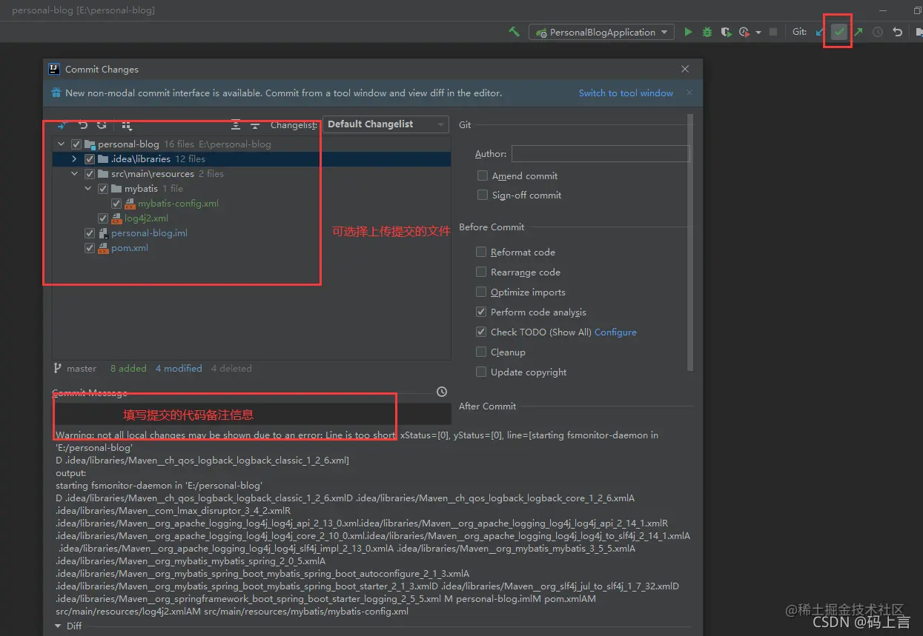Collapse the mybatis folder node
Image resolution: width=923 pixels, height=636 pixels.
click(87, 189)
